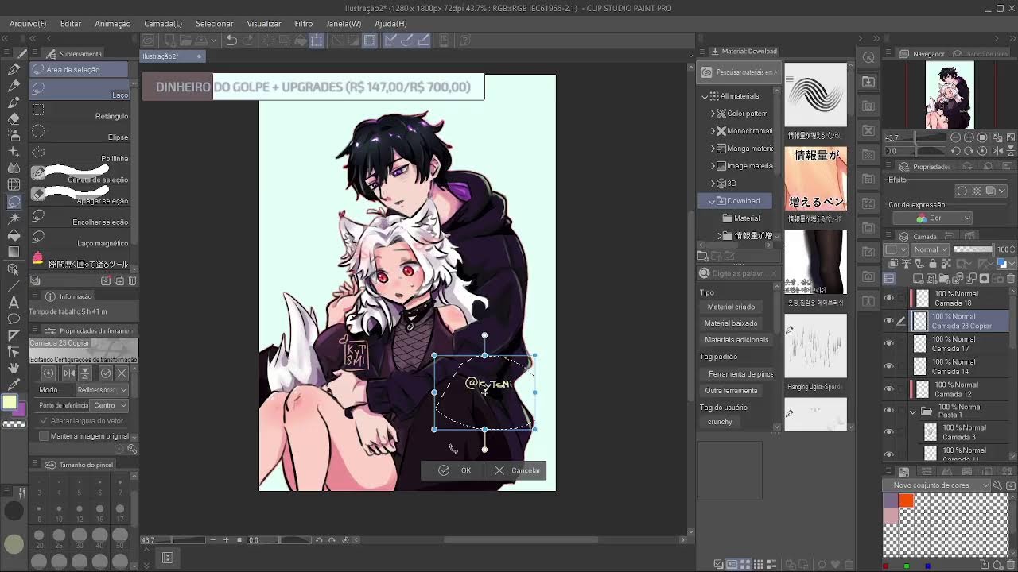Toggle visibility of folder Pasta 1
The width and height of the screenshot is (1018, 572).
click(889, 411)
